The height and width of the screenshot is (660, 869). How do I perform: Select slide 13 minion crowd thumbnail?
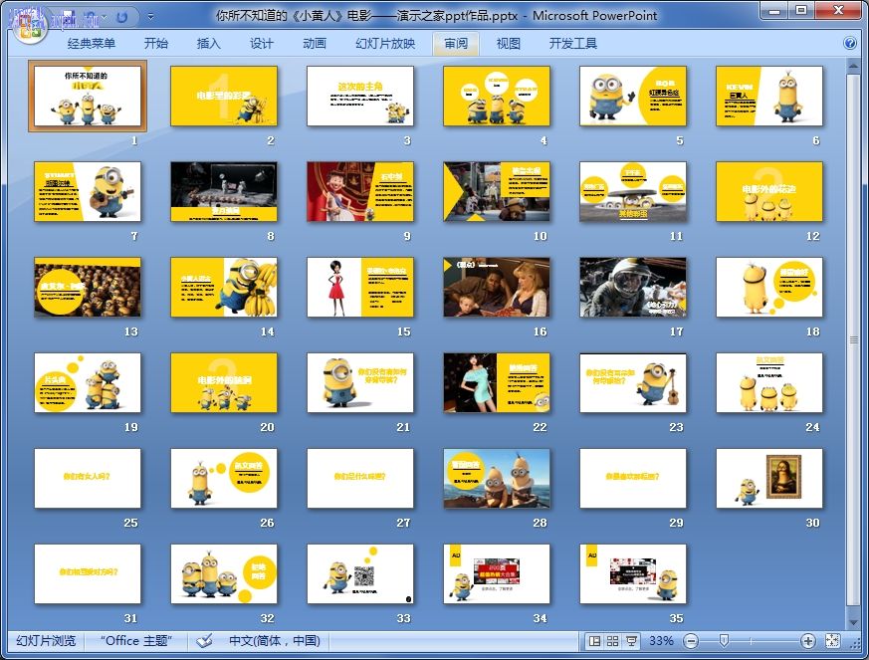coord(88,287)
